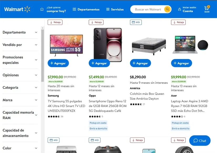Click the account user icon
Screen dimensions: 217x153
point(179,9)
